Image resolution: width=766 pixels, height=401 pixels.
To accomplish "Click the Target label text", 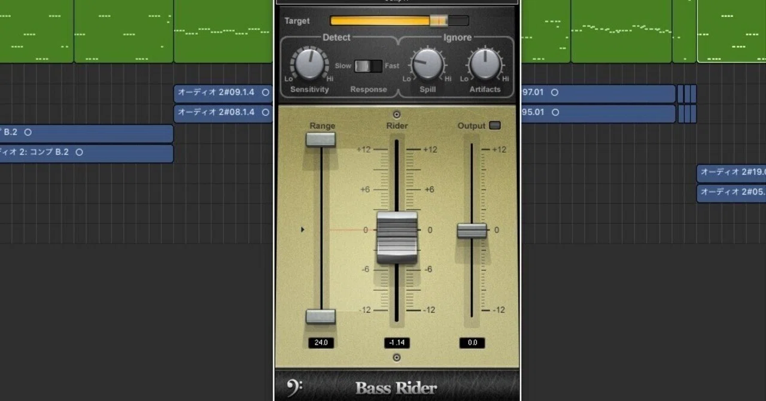I will [297, 21].
